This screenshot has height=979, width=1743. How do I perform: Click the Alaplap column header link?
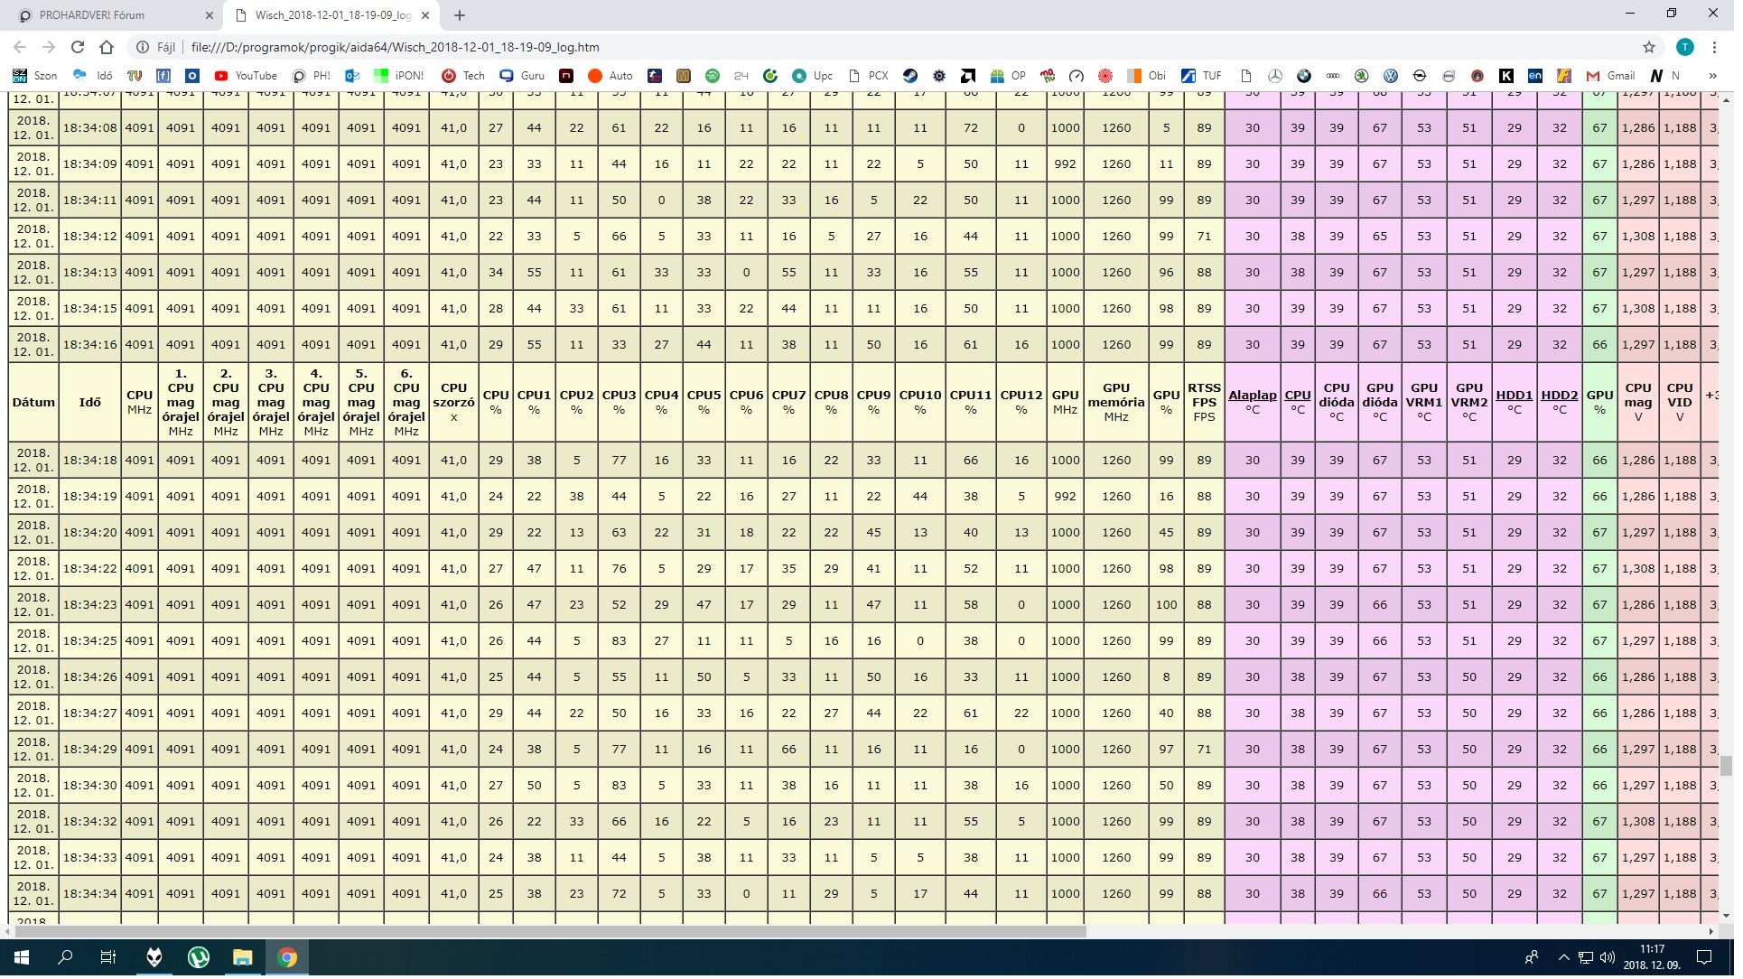(x=1252, y=396)
